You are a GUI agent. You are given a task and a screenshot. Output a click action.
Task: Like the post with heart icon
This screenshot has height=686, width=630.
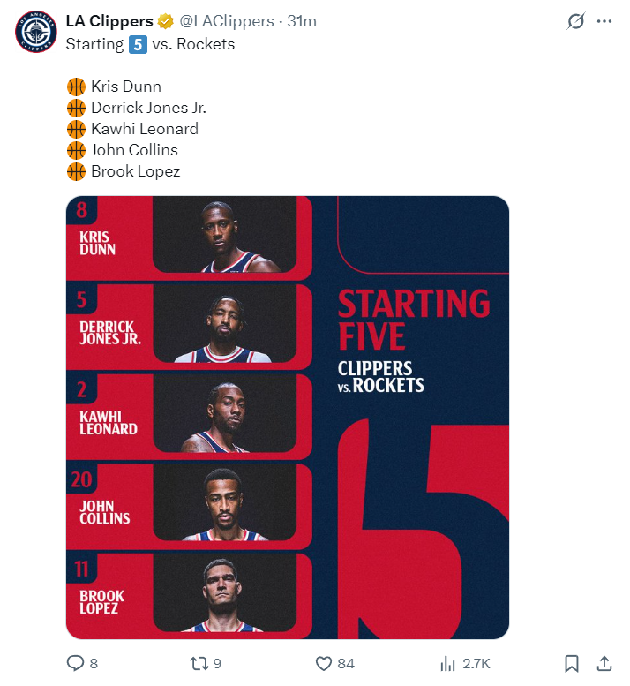tap(324, 664)
